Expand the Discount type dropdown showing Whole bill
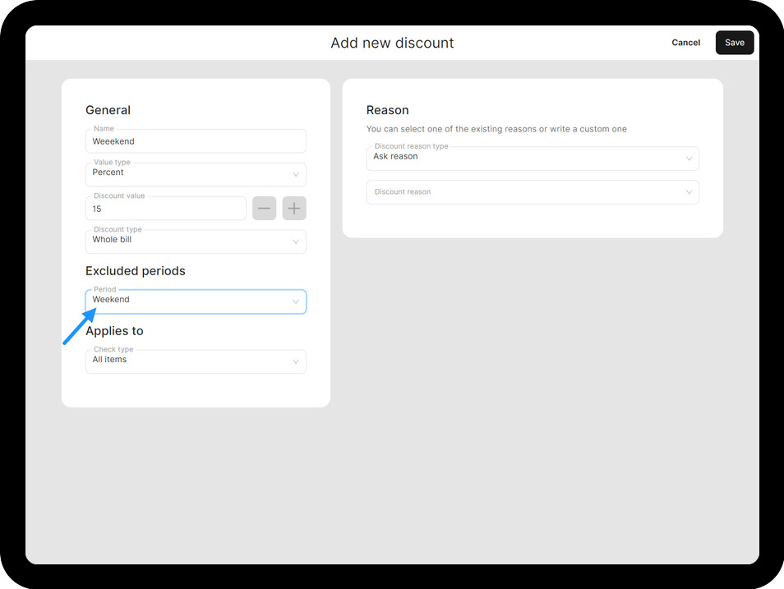This screenshot has height=589, width=784. tap(189, 242)
